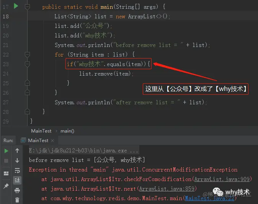258x204 pixels.
Task: Click line number 24 in gutter
Action: coord(6,74)
